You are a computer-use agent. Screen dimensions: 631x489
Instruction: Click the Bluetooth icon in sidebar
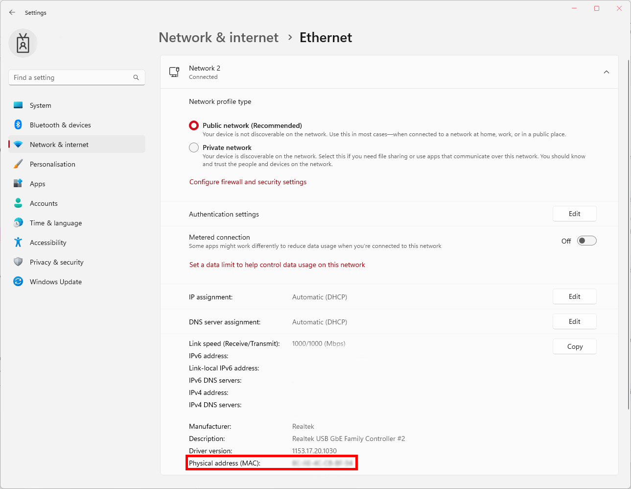pyautogui.click(x=18, y=125)
